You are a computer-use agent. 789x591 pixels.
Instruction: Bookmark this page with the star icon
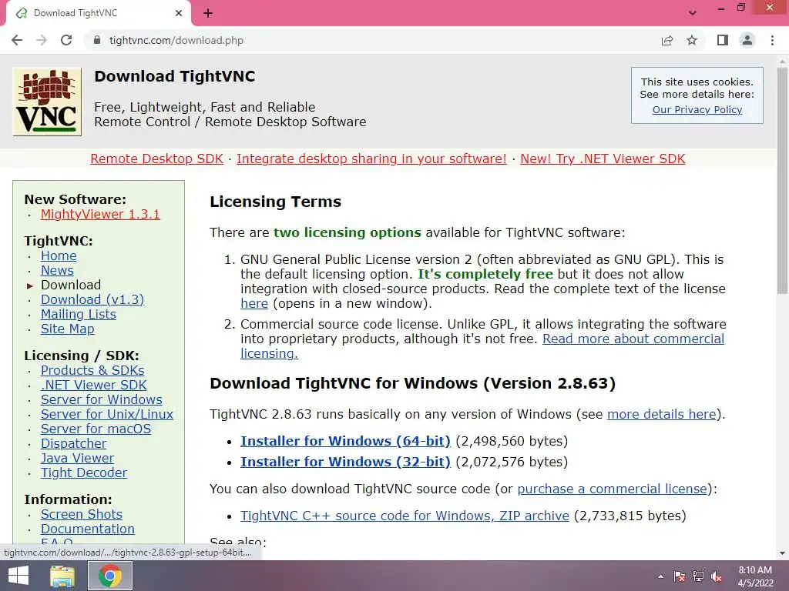point(692,40)
